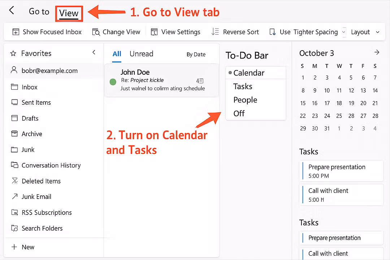
Task: Turn the To-Do Bar Off
Action: point(239,113)
